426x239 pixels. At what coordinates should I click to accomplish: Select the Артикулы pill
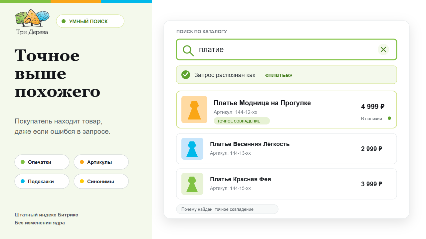tap(101, 162)
